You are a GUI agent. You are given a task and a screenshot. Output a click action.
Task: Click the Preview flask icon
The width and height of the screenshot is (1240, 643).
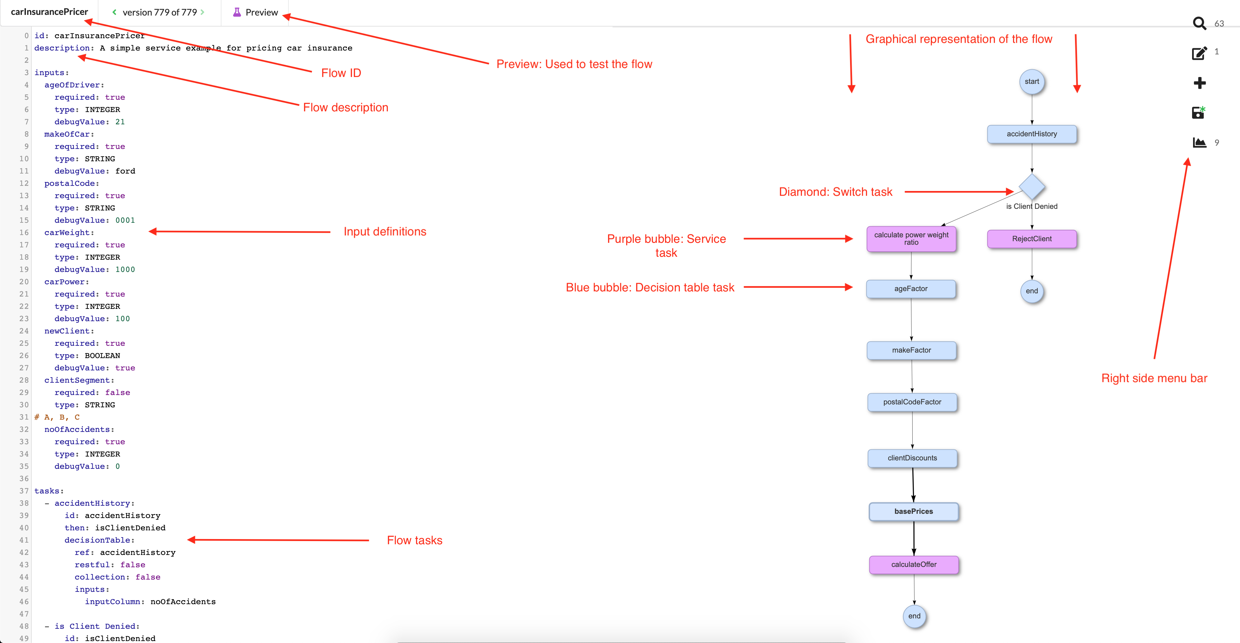[x=237, y=12]
